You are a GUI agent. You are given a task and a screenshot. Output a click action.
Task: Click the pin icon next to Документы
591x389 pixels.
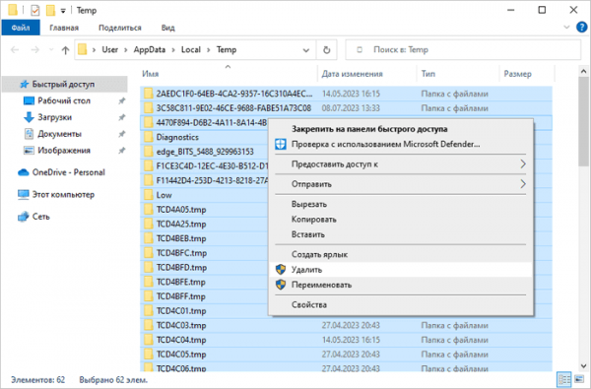click(x=121, y=134)
